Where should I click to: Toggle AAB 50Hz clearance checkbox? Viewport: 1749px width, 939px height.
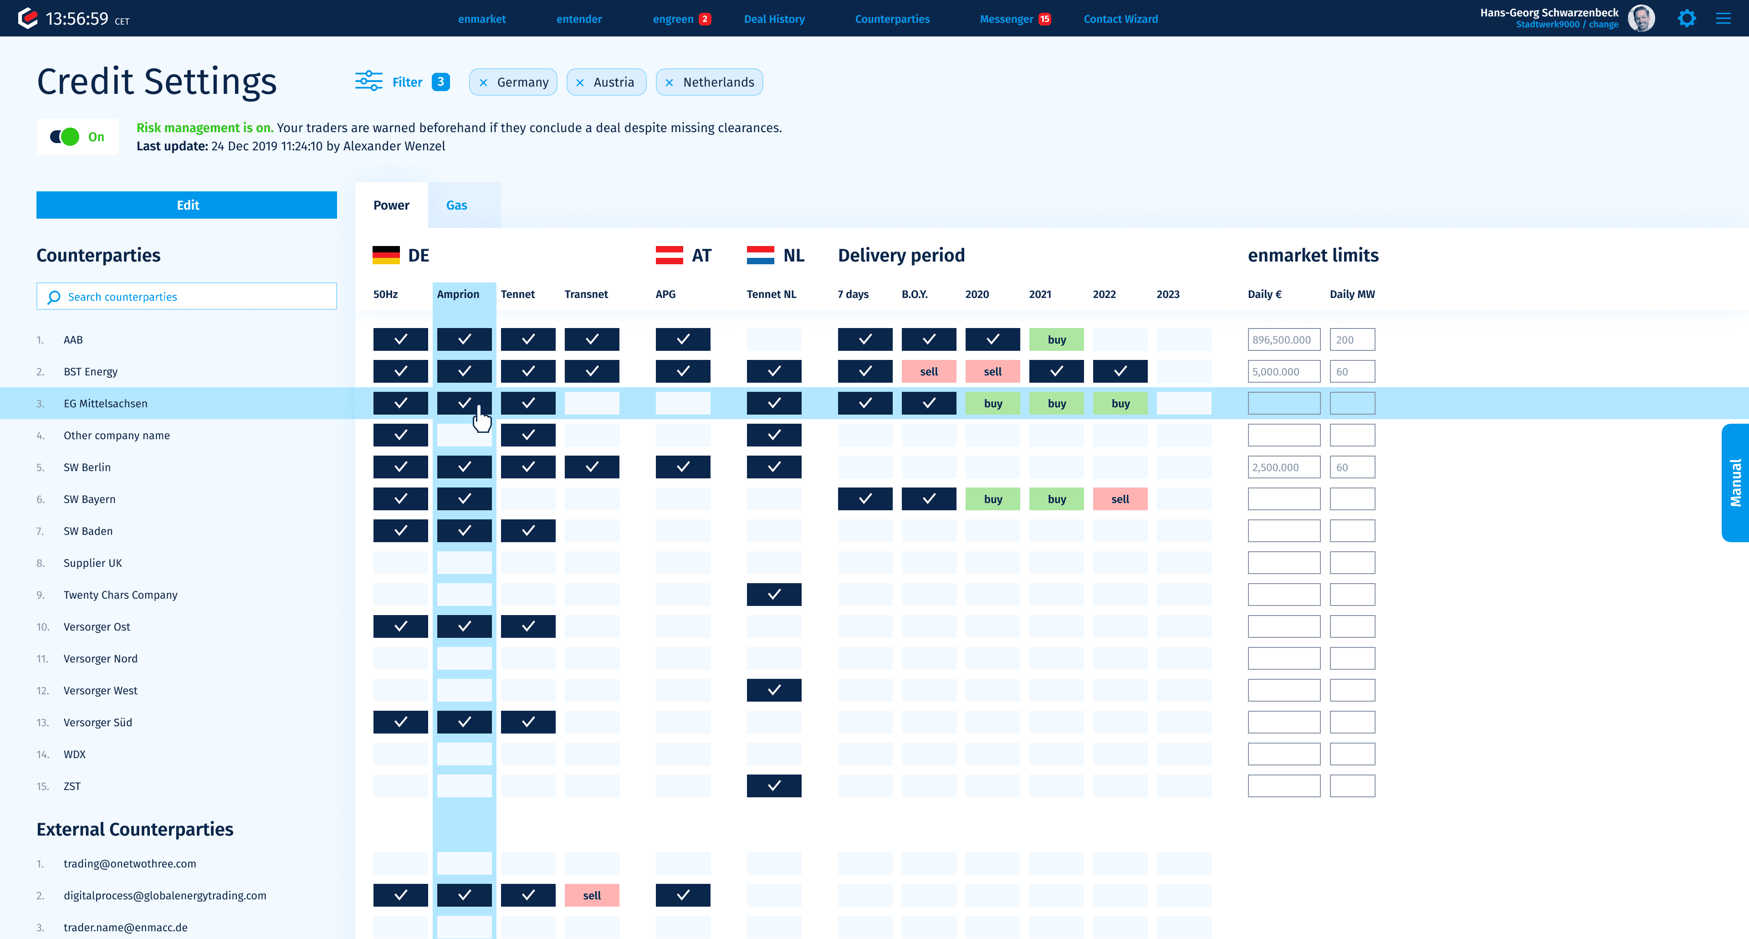pyautogui.click(x=401, y=339)
